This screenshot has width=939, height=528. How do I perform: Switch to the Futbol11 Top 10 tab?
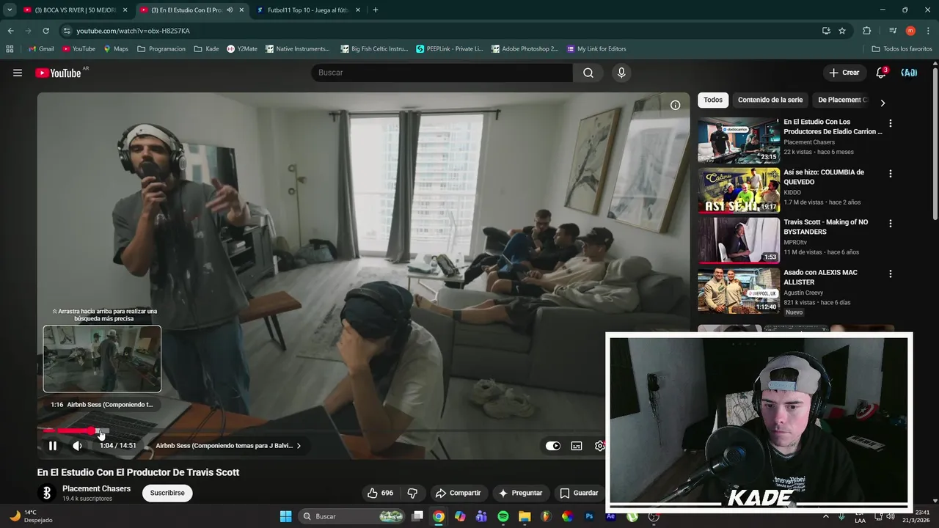[x=308, y=10]
